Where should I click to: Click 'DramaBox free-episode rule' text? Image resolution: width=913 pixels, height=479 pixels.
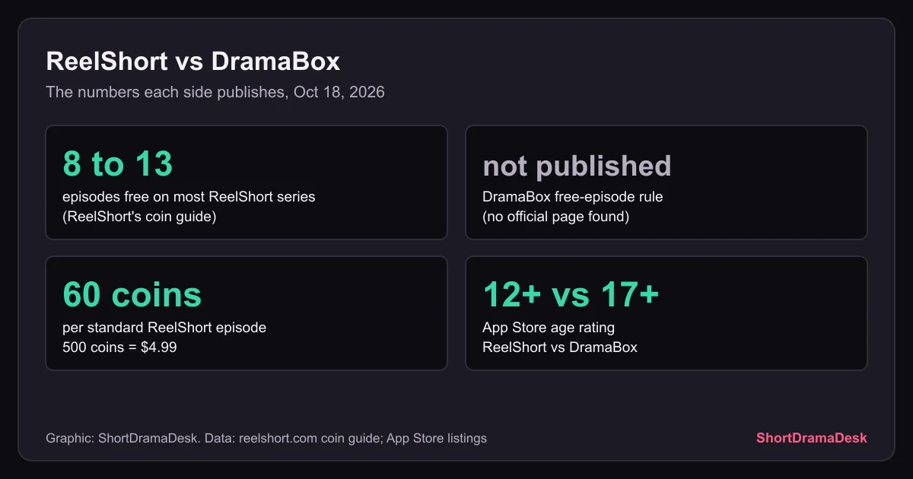[573, 197]
